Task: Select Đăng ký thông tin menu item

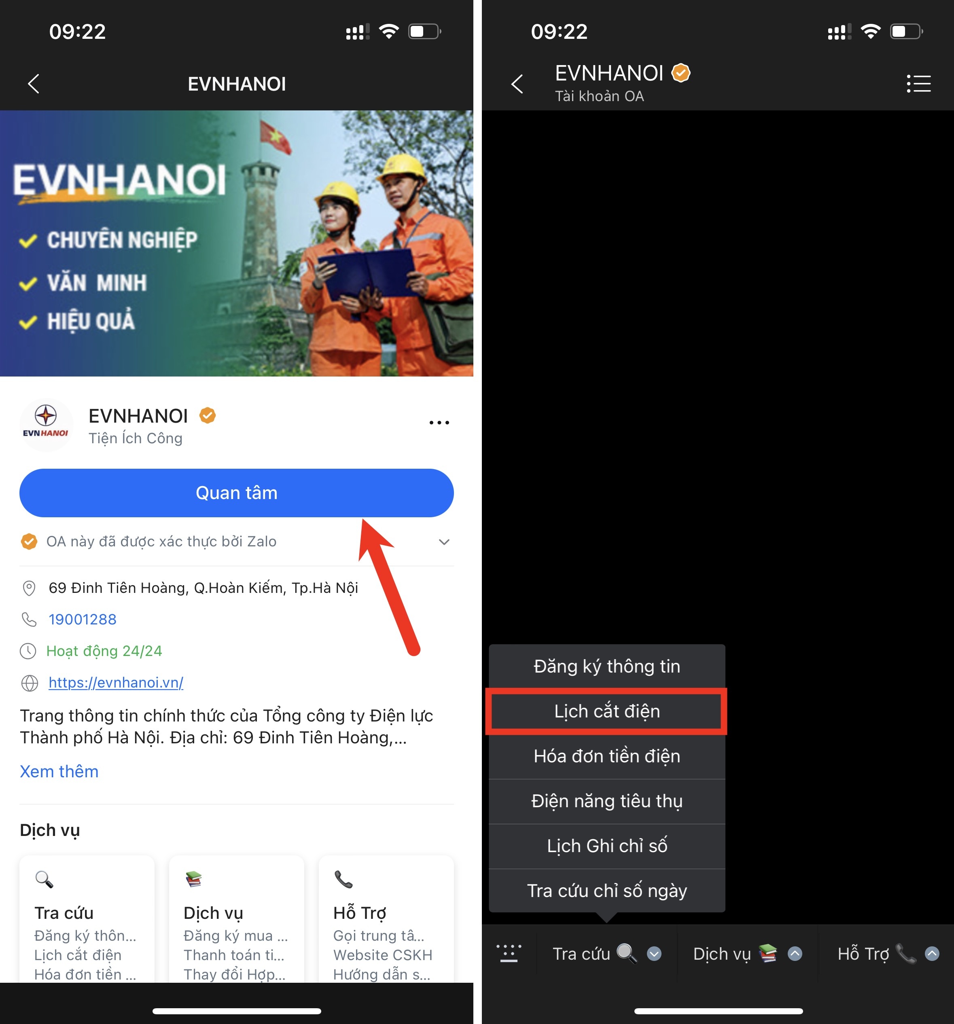Action: 606,666
